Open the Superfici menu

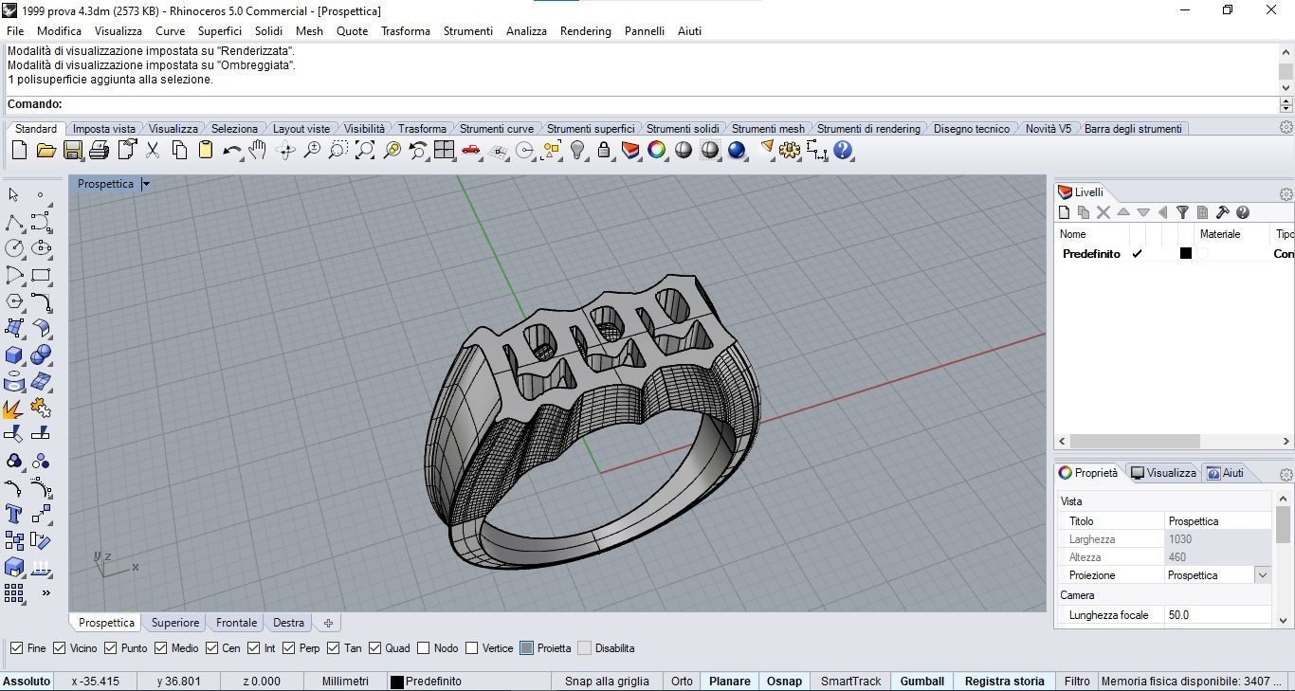tap(220, 31)
